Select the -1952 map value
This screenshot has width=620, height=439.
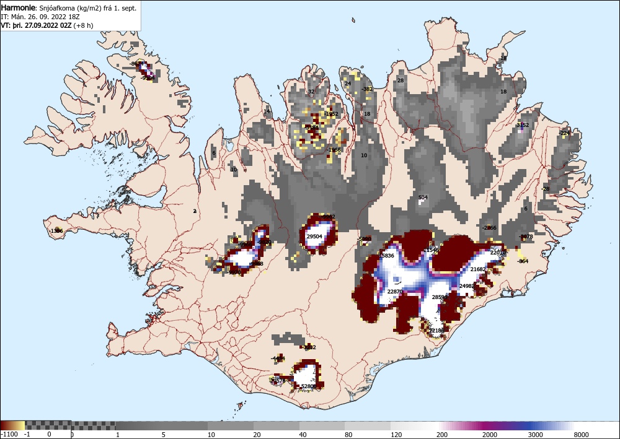click(x=331, y=114)
